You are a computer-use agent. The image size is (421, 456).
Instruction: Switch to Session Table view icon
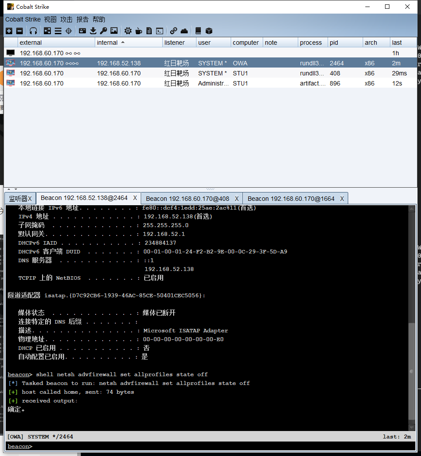tap(58, 31)
